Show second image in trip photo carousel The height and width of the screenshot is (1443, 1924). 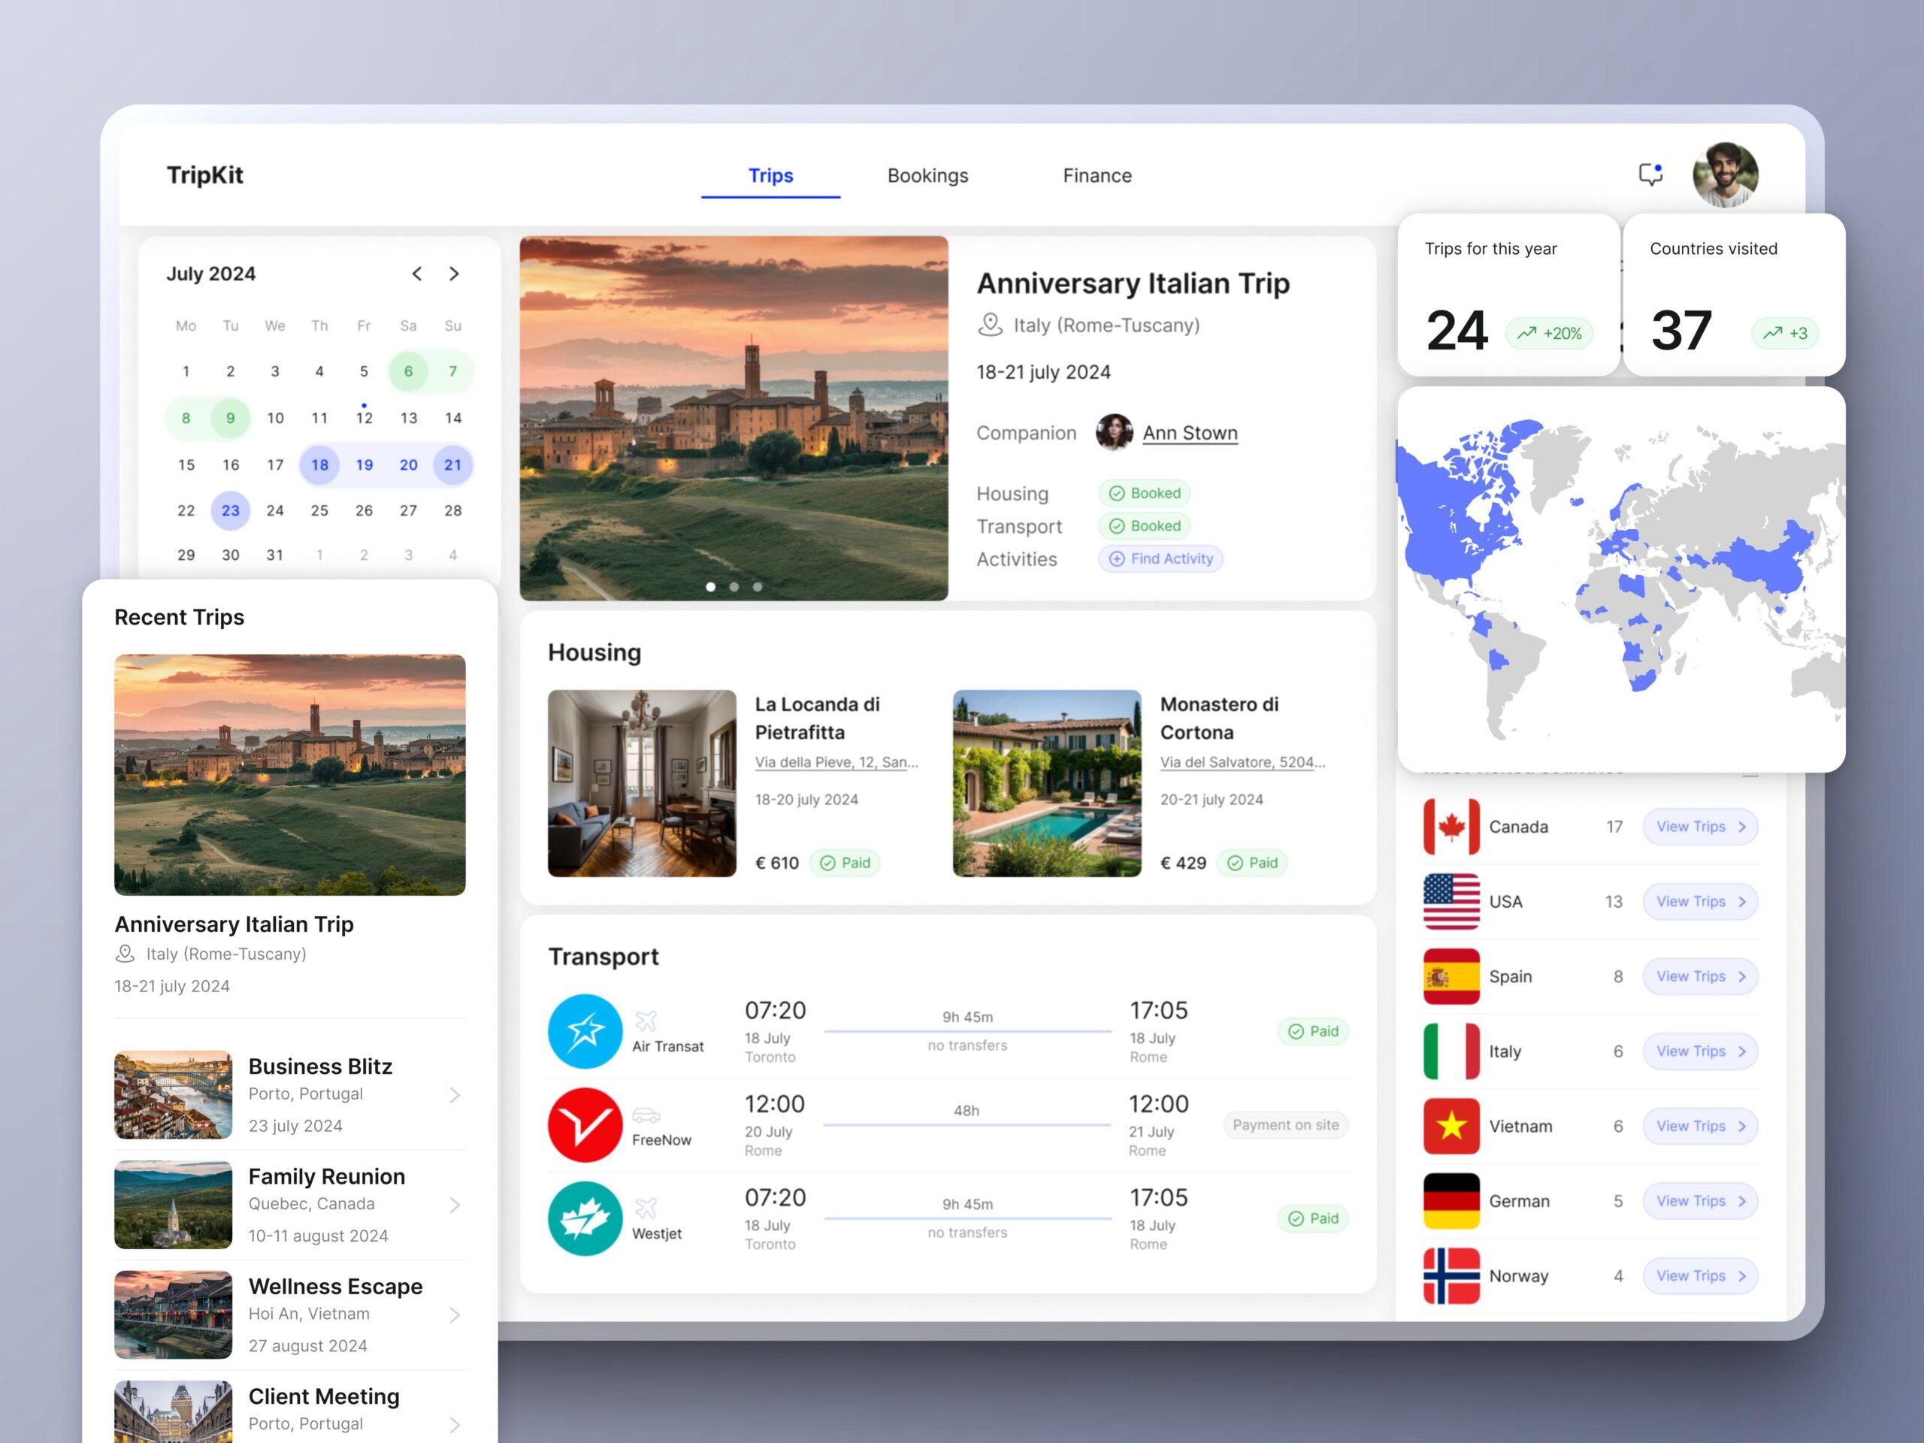734,587
